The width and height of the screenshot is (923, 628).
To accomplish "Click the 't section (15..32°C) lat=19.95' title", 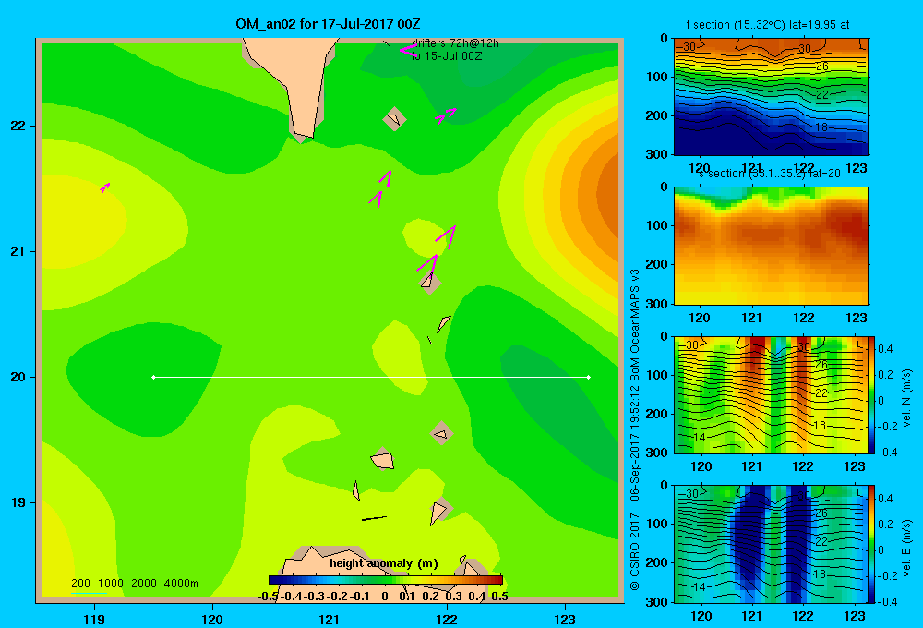I will pos(768,25).
